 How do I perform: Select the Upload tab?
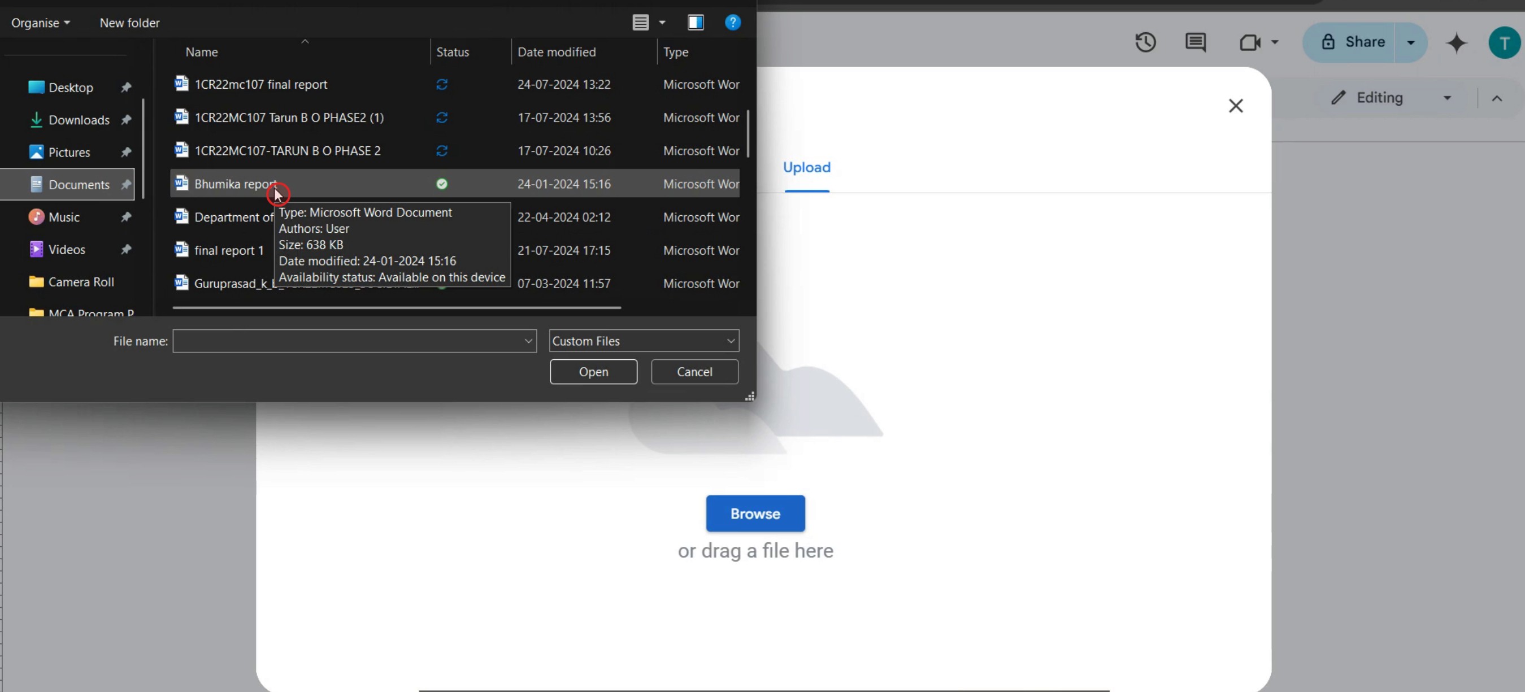point(806,168)
